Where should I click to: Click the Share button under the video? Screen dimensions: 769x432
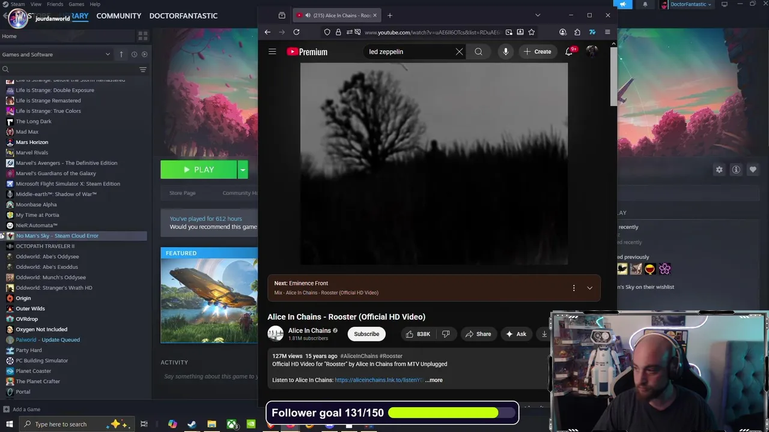click(478, 334)
